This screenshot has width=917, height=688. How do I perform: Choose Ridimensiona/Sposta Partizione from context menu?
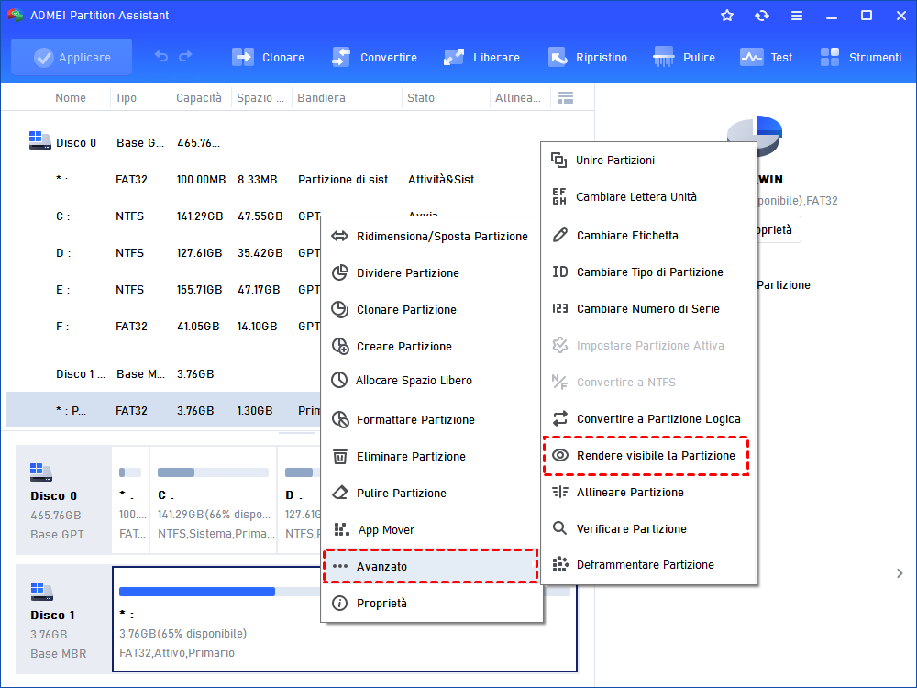click(432, 237)
